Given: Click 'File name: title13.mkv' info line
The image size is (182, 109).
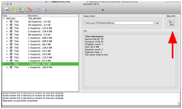Looking at the screenshot, I should 96,55.
